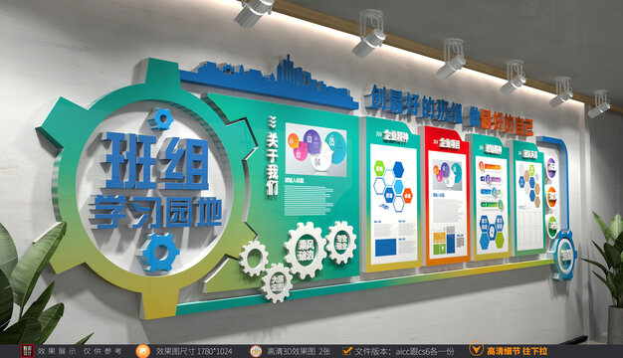Click the purple circle badge on right rail
This screenshot has width=623, height=358.
pyautogui.click(x=552, y=168)
